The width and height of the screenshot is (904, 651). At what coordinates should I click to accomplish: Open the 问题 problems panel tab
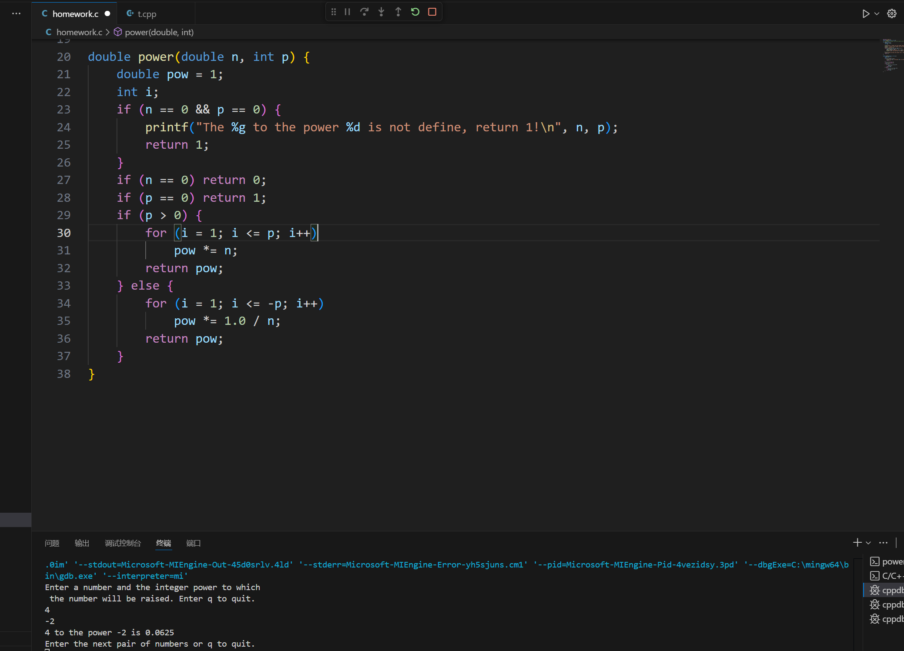pyautogui.click(x=52, y=543)
